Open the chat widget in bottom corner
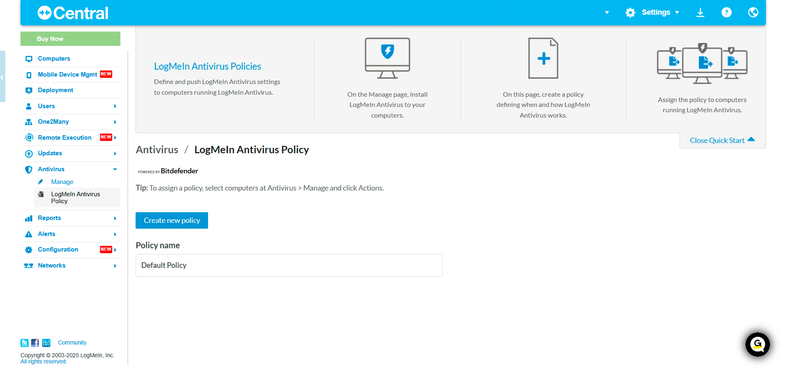Viewport: 786px width, 372px height. tap(758, 345)
